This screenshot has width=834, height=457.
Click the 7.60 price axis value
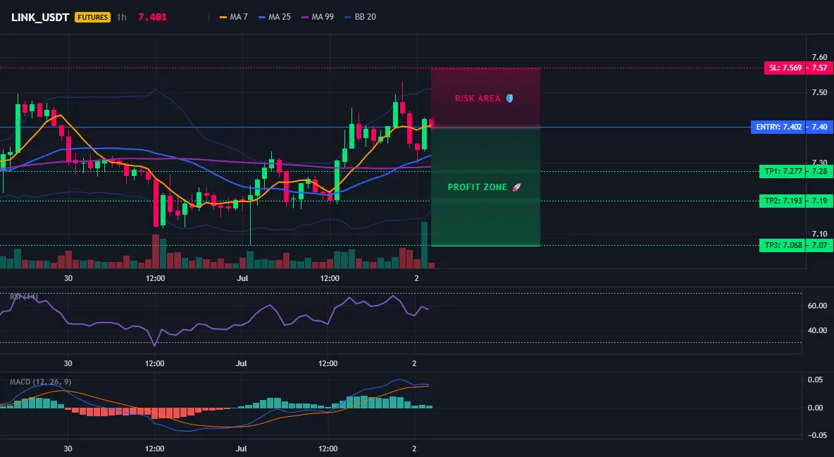click(x=819, y=57)
